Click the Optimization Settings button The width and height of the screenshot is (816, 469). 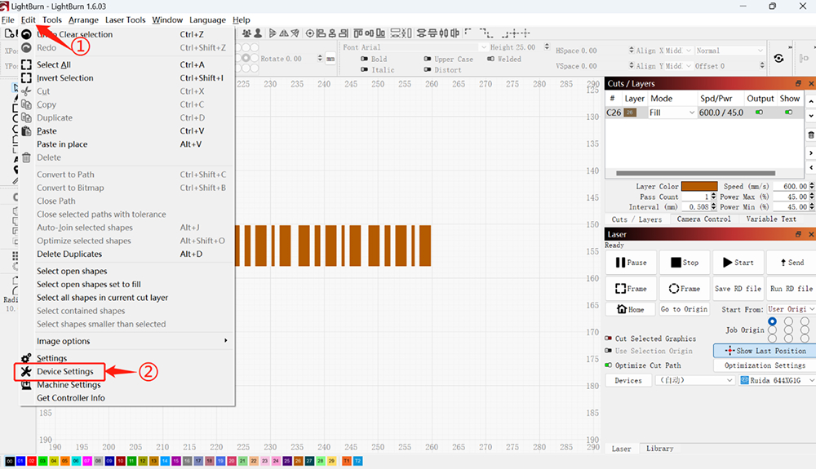coord(765,365)
